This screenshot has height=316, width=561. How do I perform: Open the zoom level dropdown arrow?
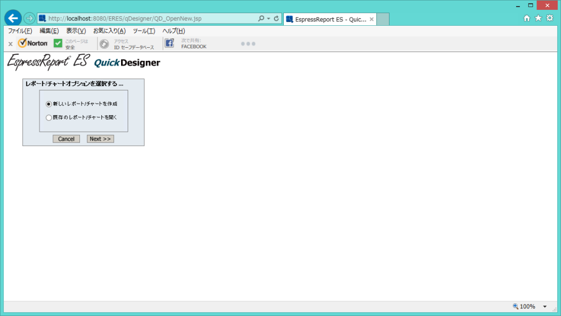pos(545,307)
